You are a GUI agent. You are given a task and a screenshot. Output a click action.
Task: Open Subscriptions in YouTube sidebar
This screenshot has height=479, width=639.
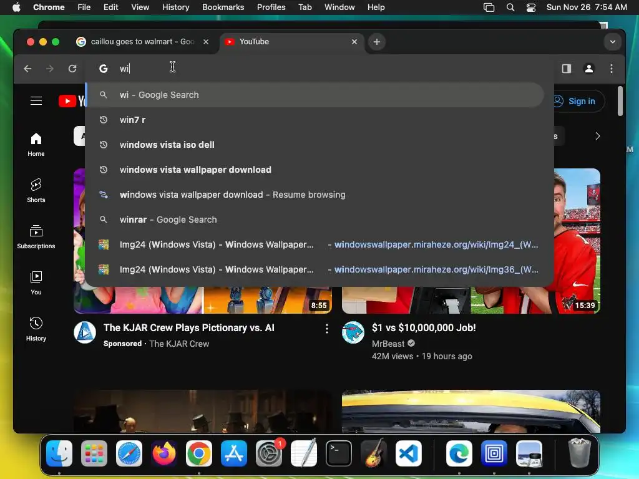[x=36, y=236]
